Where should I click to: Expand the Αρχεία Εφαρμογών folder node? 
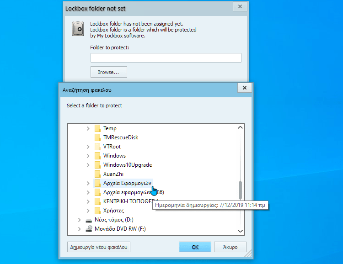coord(88,183)
